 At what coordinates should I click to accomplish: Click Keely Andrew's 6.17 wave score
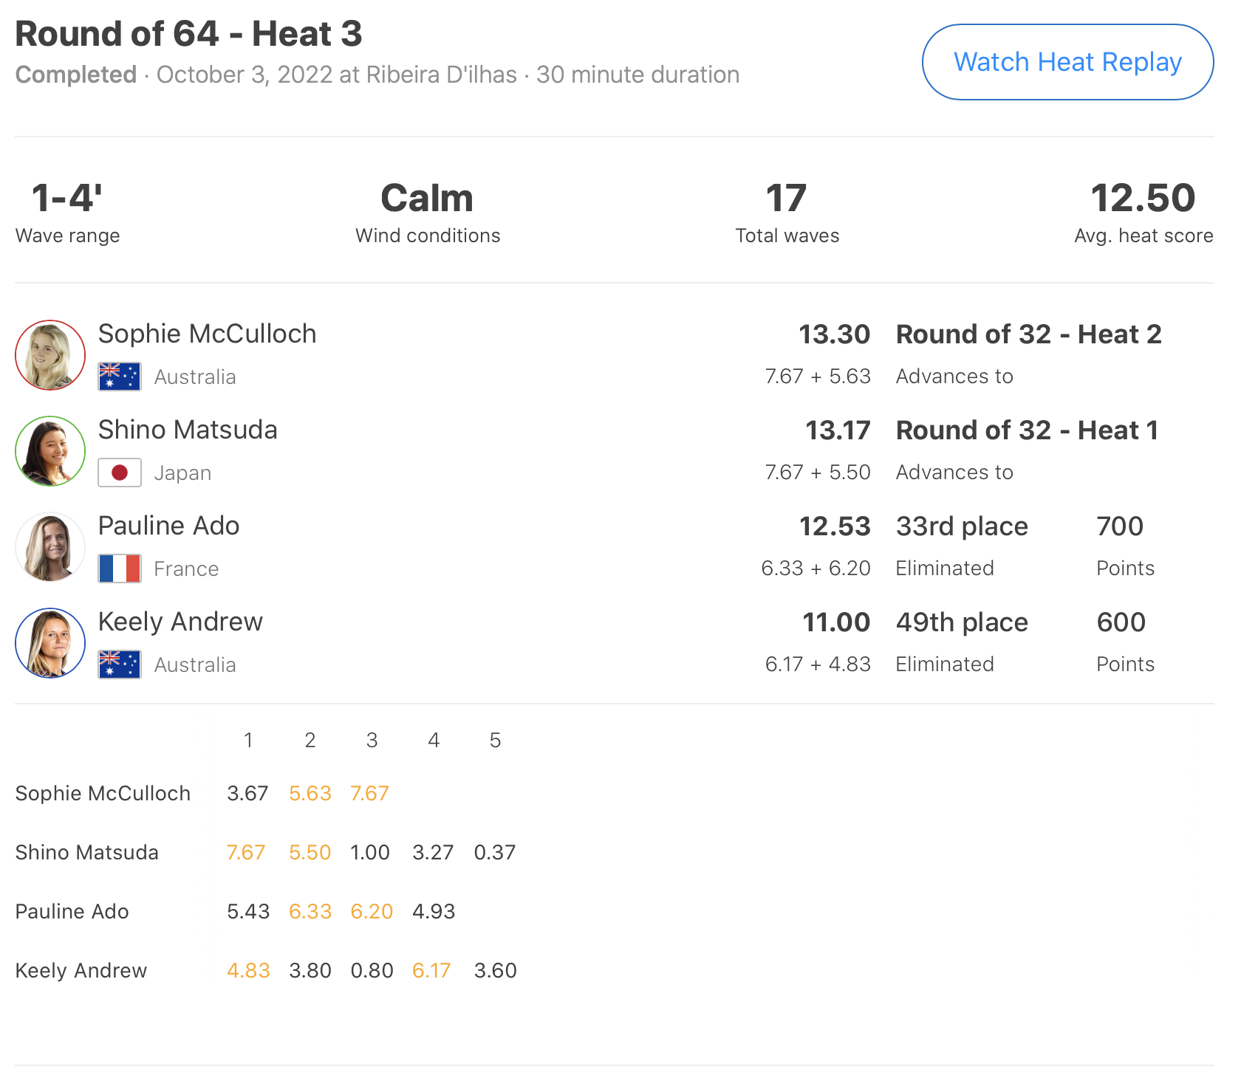tap(431, 970)
